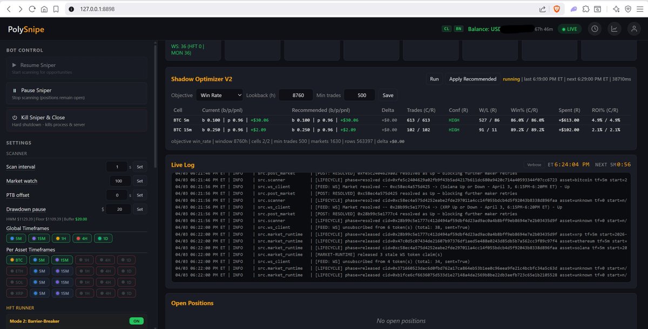Click Set button for Market watch
Viewport: 648px width, 329px height.
139,181
